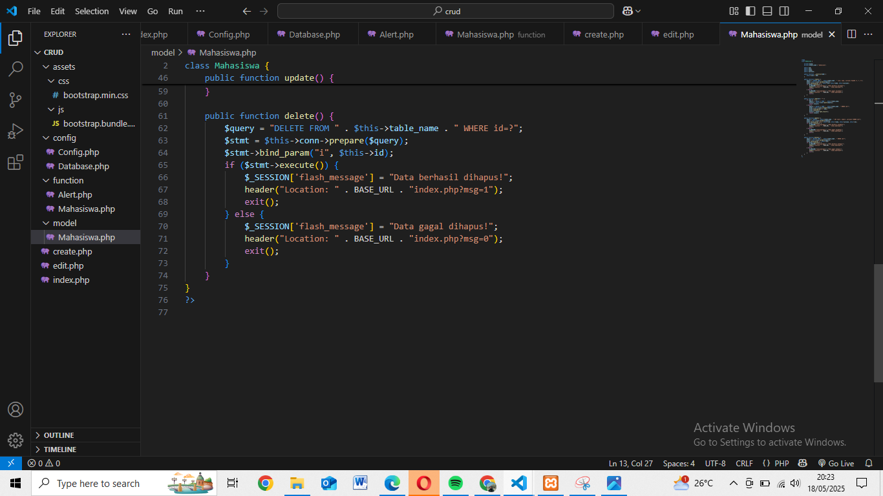The height and width of the screenshot is (496, 883).
Task: Open the Selection menu
Action: [x=92, y=11]
